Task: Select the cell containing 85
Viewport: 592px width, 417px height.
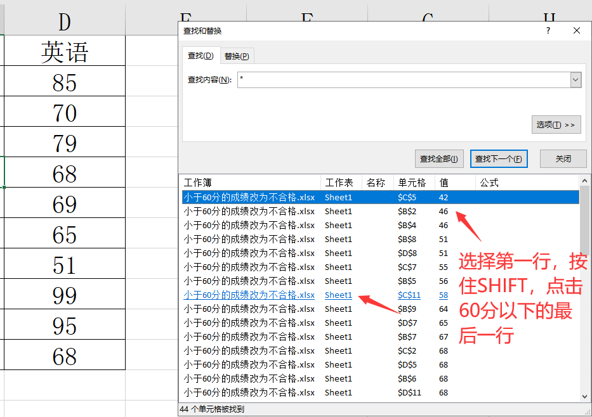Action: [x=65, y=81]
